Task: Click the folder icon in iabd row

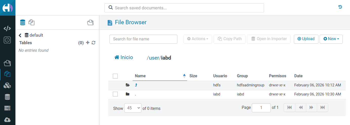Action: click(x=128, y=94)
